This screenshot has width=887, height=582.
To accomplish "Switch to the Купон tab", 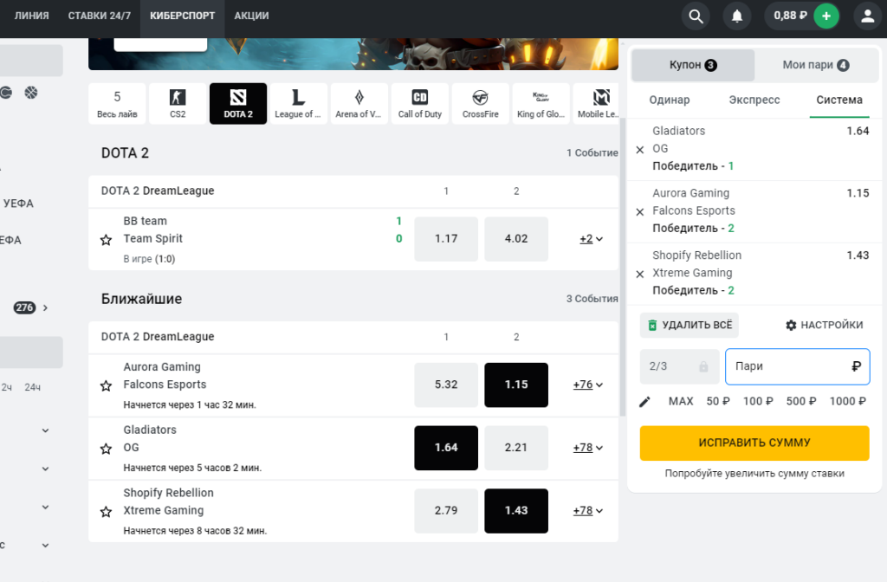I will tap(693, 65).
